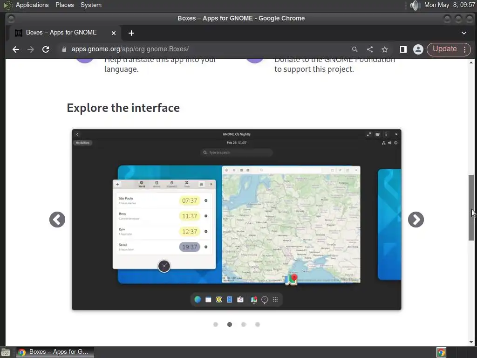The height and width of the screenshot is (358, 477).
Task: Click the Chrome icon in bottom-right panel
Action: (x=441, y=352)
